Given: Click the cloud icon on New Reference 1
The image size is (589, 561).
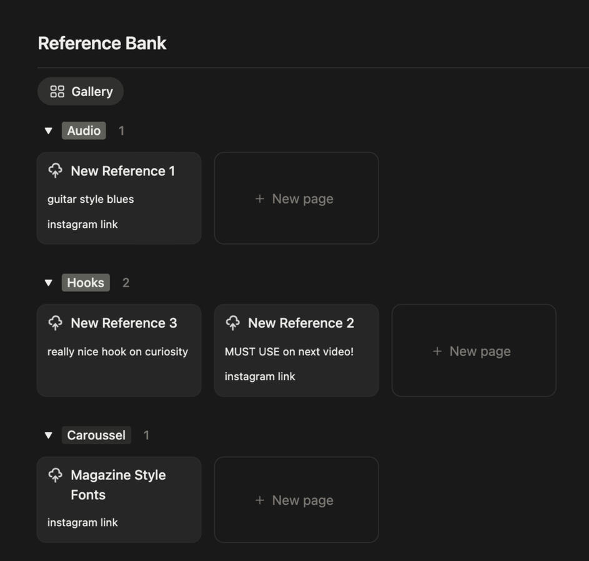Looking at the screenshot, I should [56, 170].
